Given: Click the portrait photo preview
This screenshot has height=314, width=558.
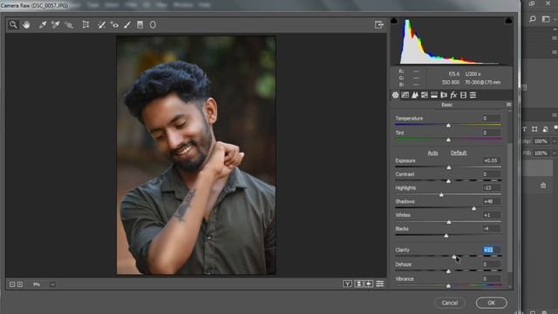Looking at the screenshot, I should [196, 155].
